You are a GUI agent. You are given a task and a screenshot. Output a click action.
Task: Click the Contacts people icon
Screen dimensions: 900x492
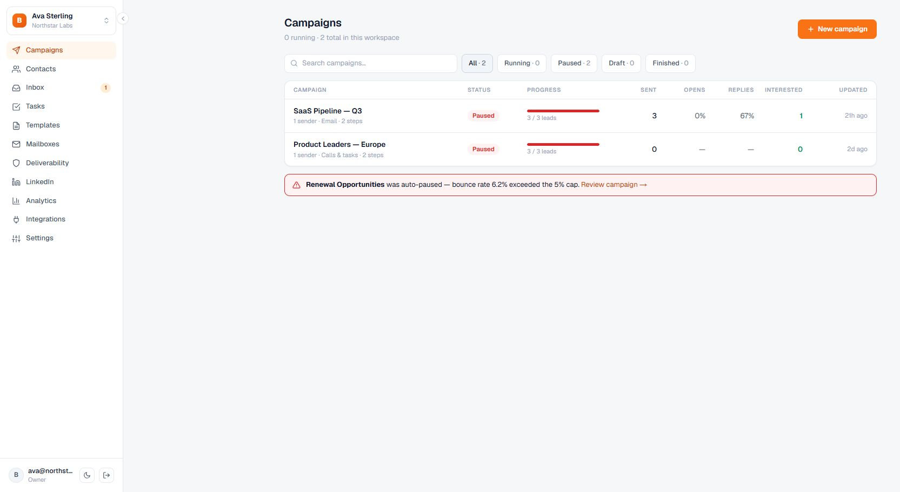16,69
